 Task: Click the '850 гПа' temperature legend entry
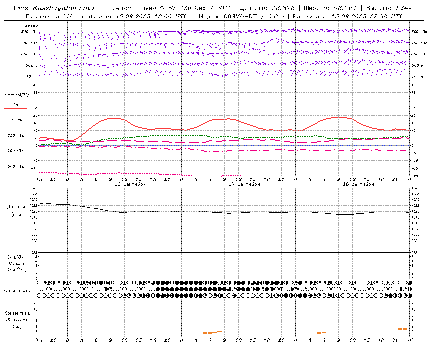click(x=15, y=136)
